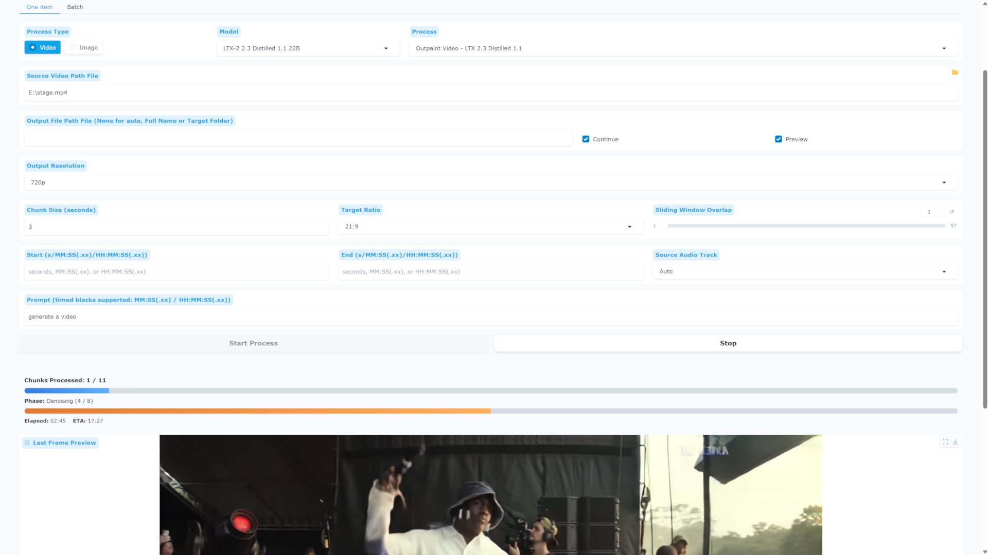This screenshot has width=988, height=555.
Task: Click the Chunks Processed progress bar
Action: pyautogui.click(x=491, y=391)
